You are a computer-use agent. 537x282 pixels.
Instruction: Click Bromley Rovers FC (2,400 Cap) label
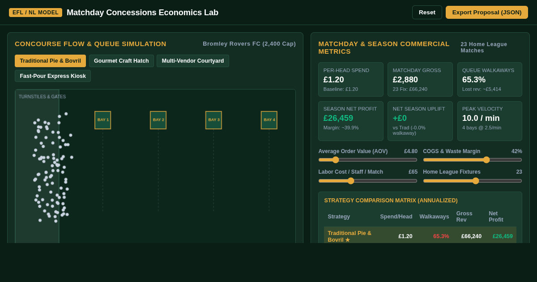(x=249, y=44)
